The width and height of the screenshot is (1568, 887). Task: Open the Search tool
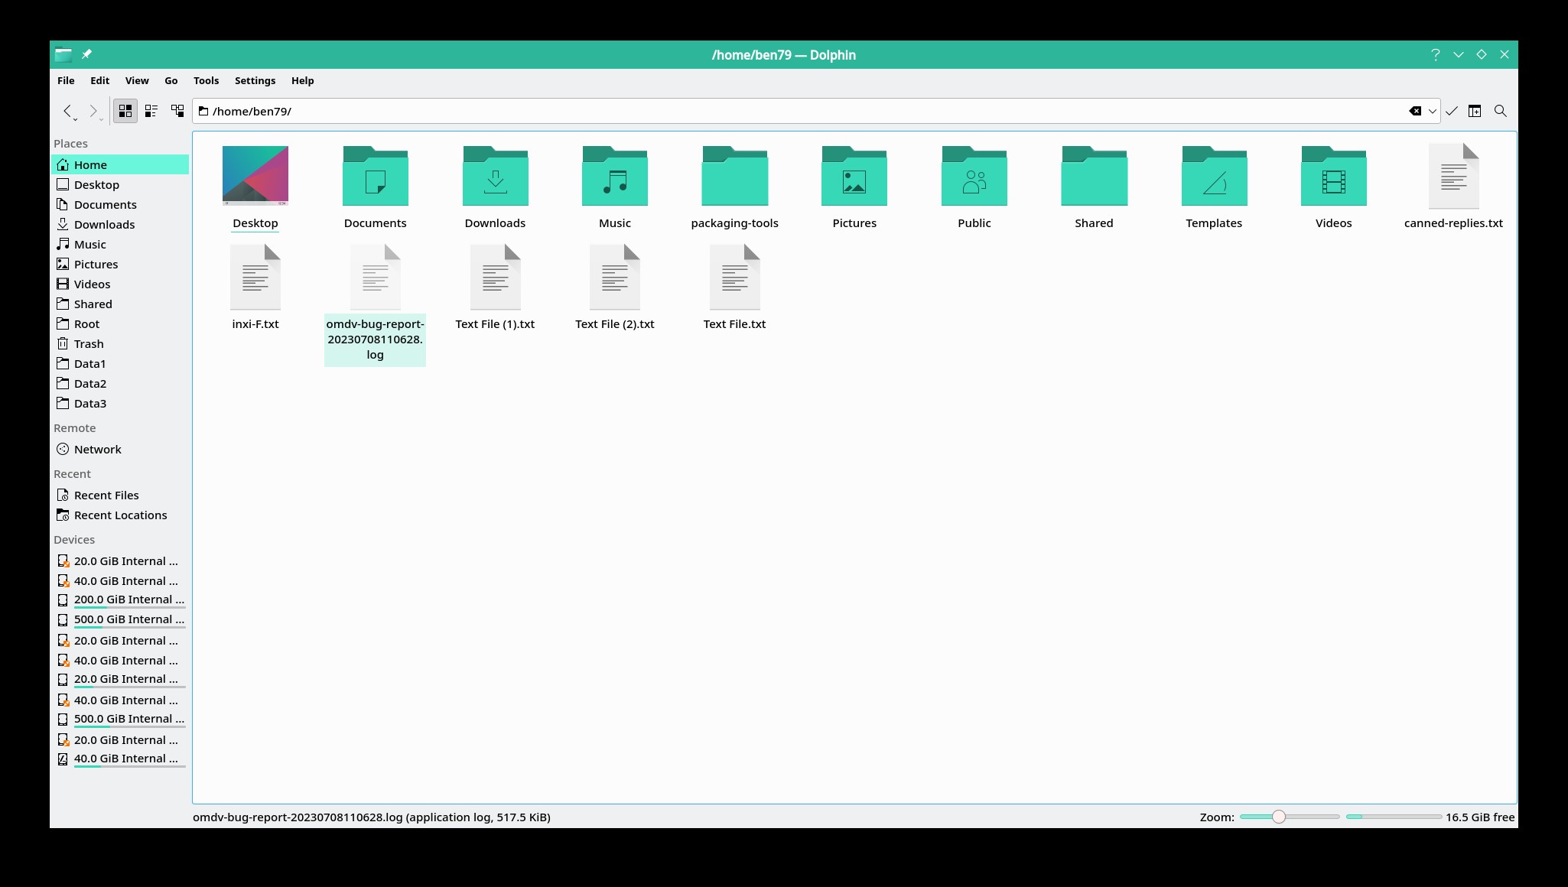click(1500, 111)
